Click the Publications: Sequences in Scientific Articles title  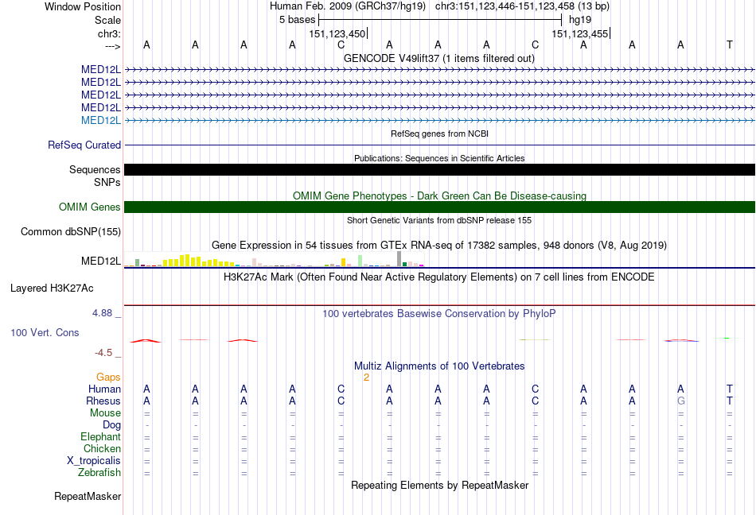coord(439,158)
